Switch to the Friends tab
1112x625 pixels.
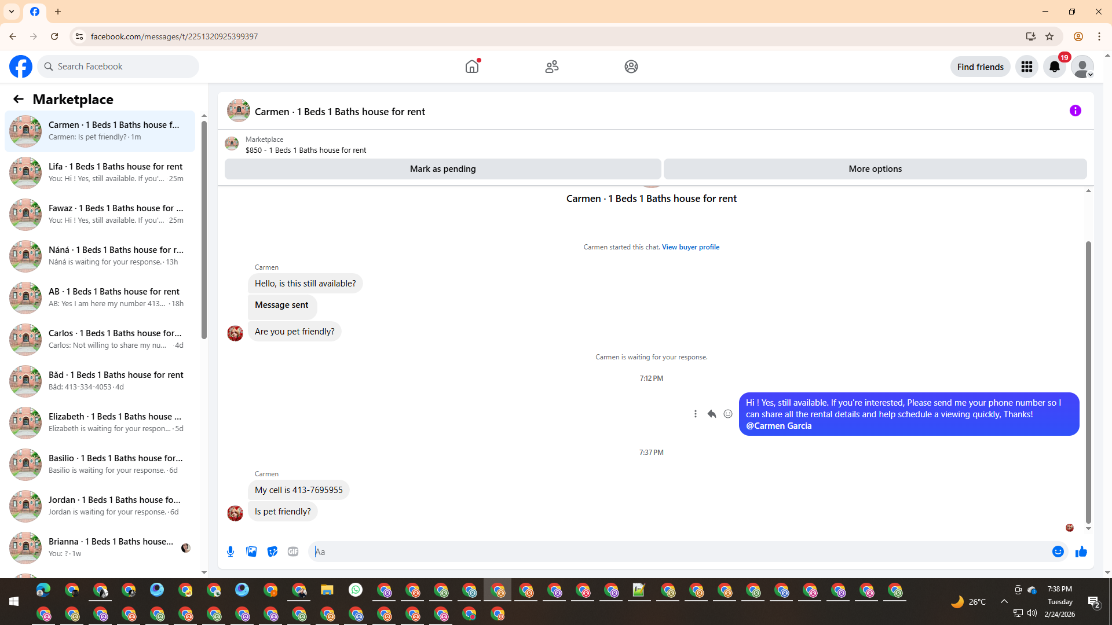551,67
